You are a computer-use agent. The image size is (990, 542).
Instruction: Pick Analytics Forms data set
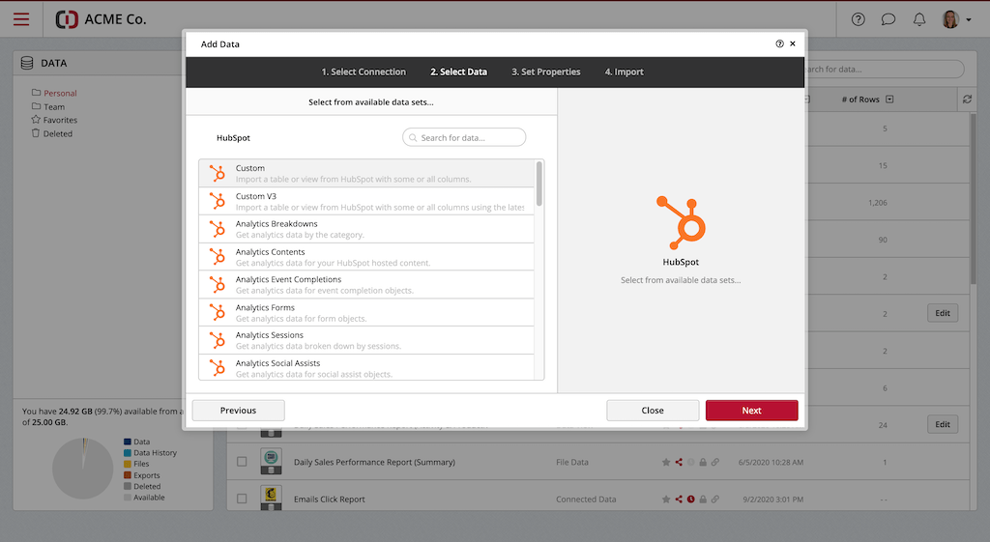[x=366, y=312]
